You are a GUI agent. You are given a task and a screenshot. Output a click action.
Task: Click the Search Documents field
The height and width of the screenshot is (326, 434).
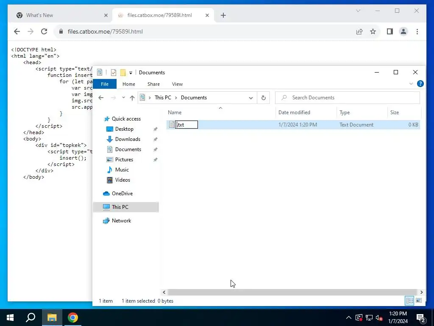tap(348, 98)
